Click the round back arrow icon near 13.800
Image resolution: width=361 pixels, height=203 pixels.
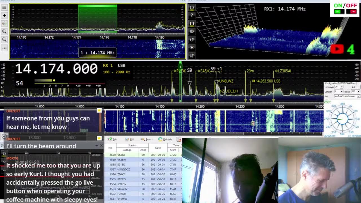(4, 136)
